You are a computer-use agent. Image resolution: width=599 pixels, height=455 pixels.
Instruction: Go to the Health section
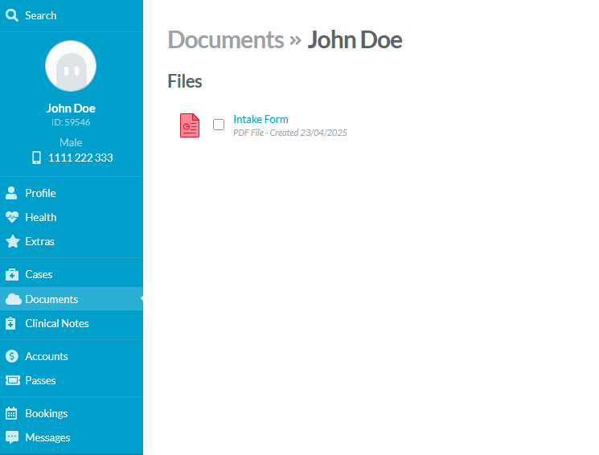coord(41,217)
